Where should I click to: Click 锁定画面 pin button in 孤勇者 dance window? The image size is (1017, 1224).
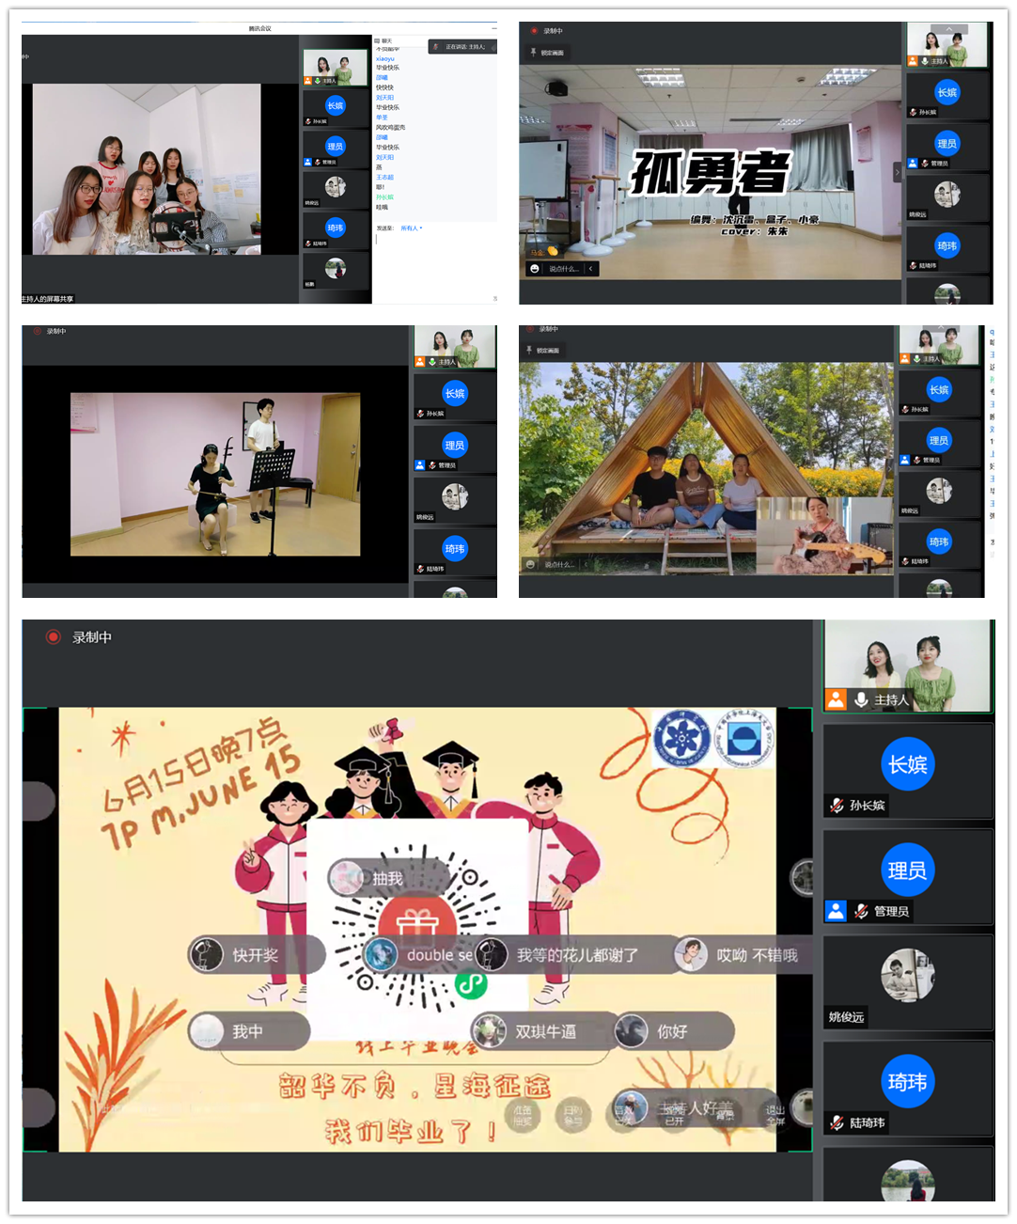[x=547, y=54]
